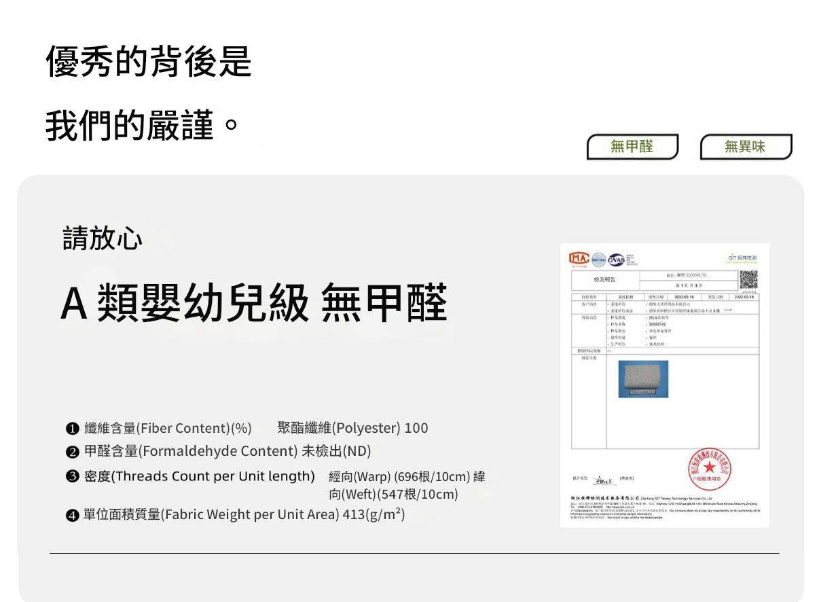Click the red CMA logo on the certificate

pyautogui.click(x=578, y=259)
